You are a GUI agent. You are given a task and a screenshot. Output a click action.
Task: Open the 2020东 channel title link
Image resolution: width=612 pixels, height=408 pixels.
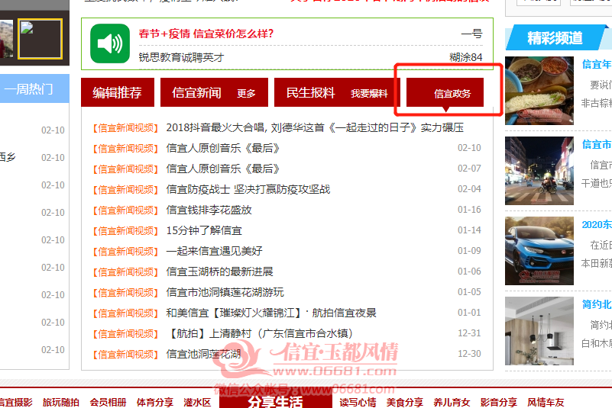[597, 225]
